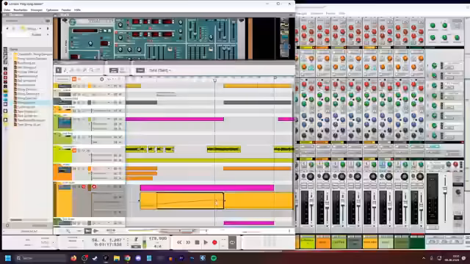Select the large selected orange automation clip
Screen dimensions: 470x264
[x=190, y=200]
